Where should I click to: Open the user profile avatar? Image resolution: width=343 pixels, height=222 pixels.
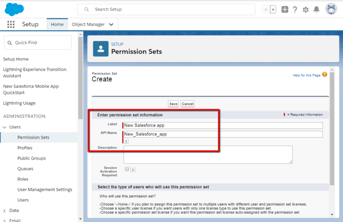point(331,9)
